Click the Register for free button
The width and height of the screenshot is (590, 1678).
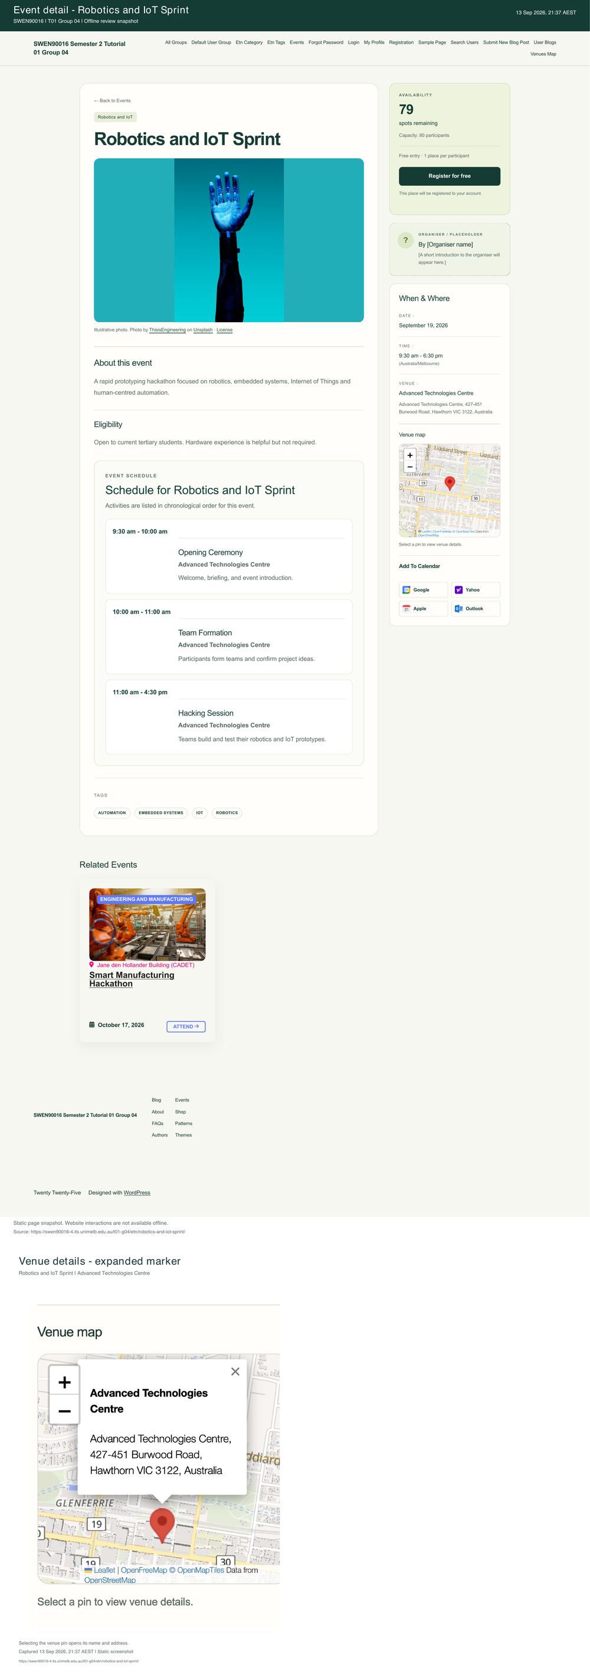pyautogui.click(x=450, y=176)
